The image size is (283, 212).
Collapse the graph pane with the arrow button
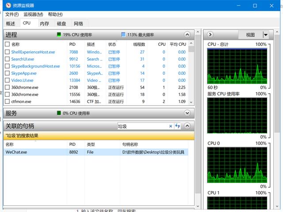pos(210,34)
